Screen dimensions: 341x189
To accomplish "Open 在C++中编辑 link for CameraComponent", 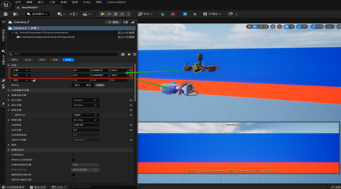I will [126, 37].
